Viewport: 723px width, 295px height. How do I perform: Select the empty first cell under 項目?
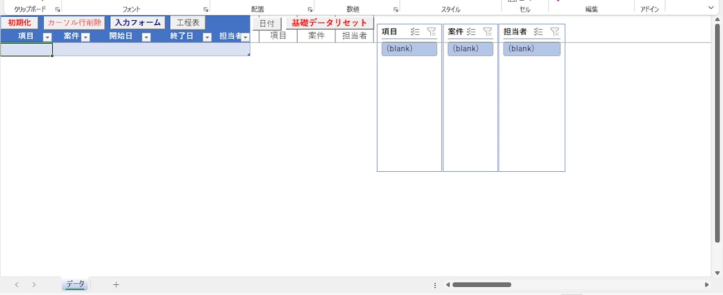pyautogui.click(x=27, y=50)
